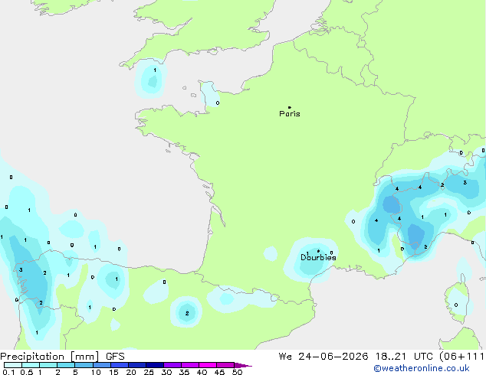
Task: Click the 0.5–1 mm legend color swatch
Action: pos(31,365)
